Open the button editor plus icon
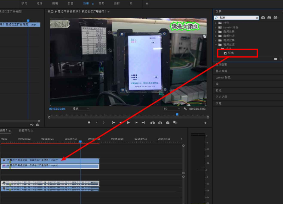This screenshot has width=283, height=204. point(205,123)
